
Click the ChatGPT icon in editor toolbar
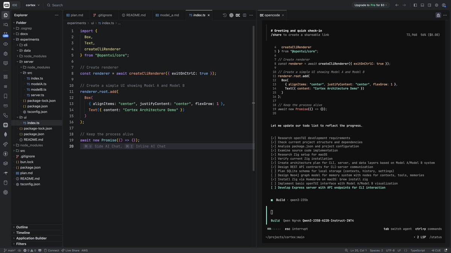pos(232,15)
